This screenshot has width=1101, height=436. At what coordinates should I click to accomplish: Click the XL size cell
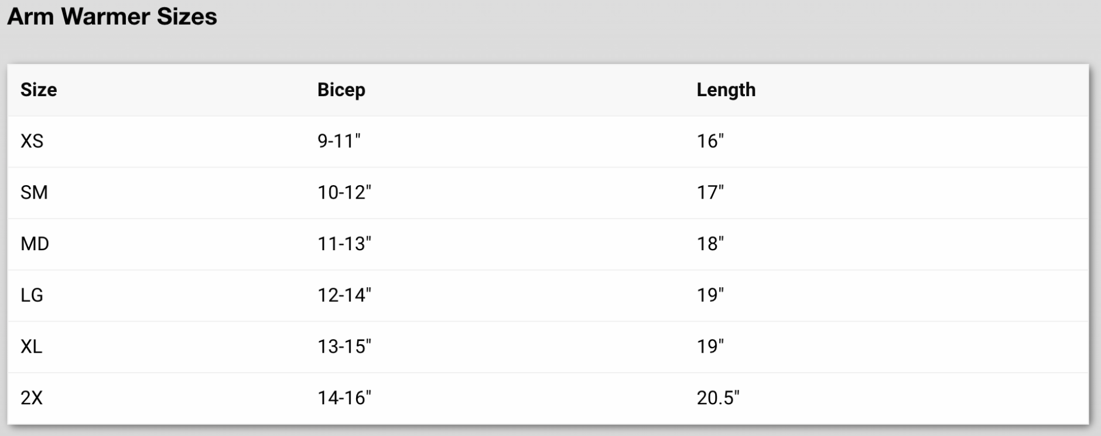(x=32, y=346)
